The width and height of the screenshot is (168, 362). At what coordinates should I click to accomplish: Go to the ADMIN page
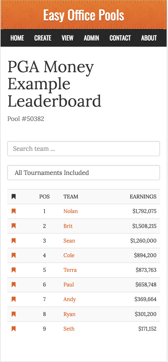coord(92,38)
